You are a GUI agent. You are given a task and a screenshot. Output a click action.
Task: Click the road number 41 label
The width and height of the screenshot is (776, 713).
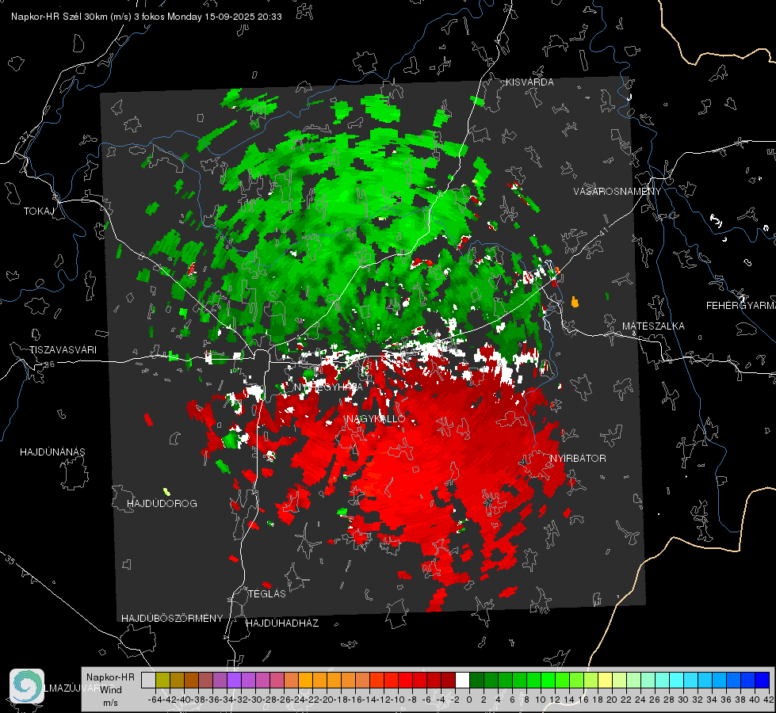click(604, 231)
